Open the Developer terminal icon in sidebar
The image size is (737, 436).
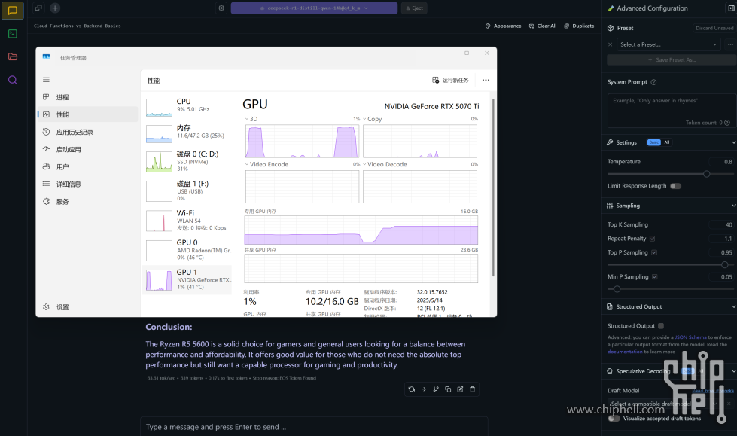click(13, 34)
